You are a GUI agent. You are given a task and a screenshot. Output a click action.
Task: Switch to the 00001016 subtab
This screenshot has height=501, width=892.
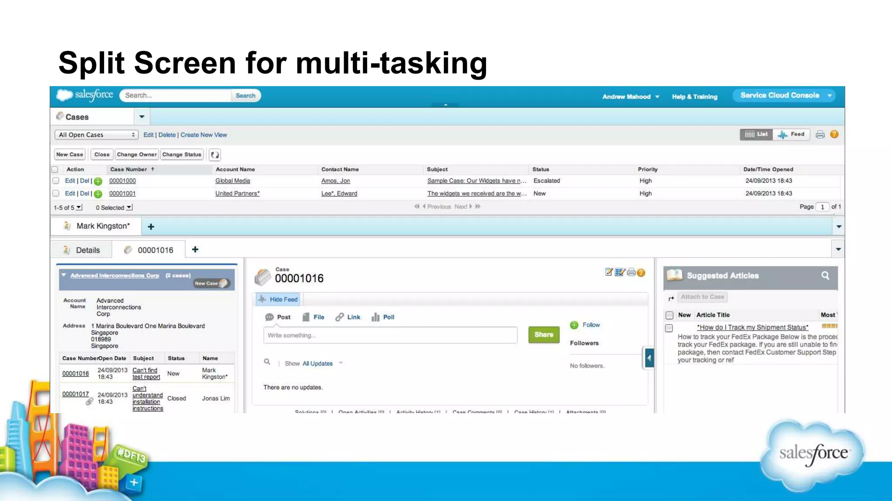149,250
